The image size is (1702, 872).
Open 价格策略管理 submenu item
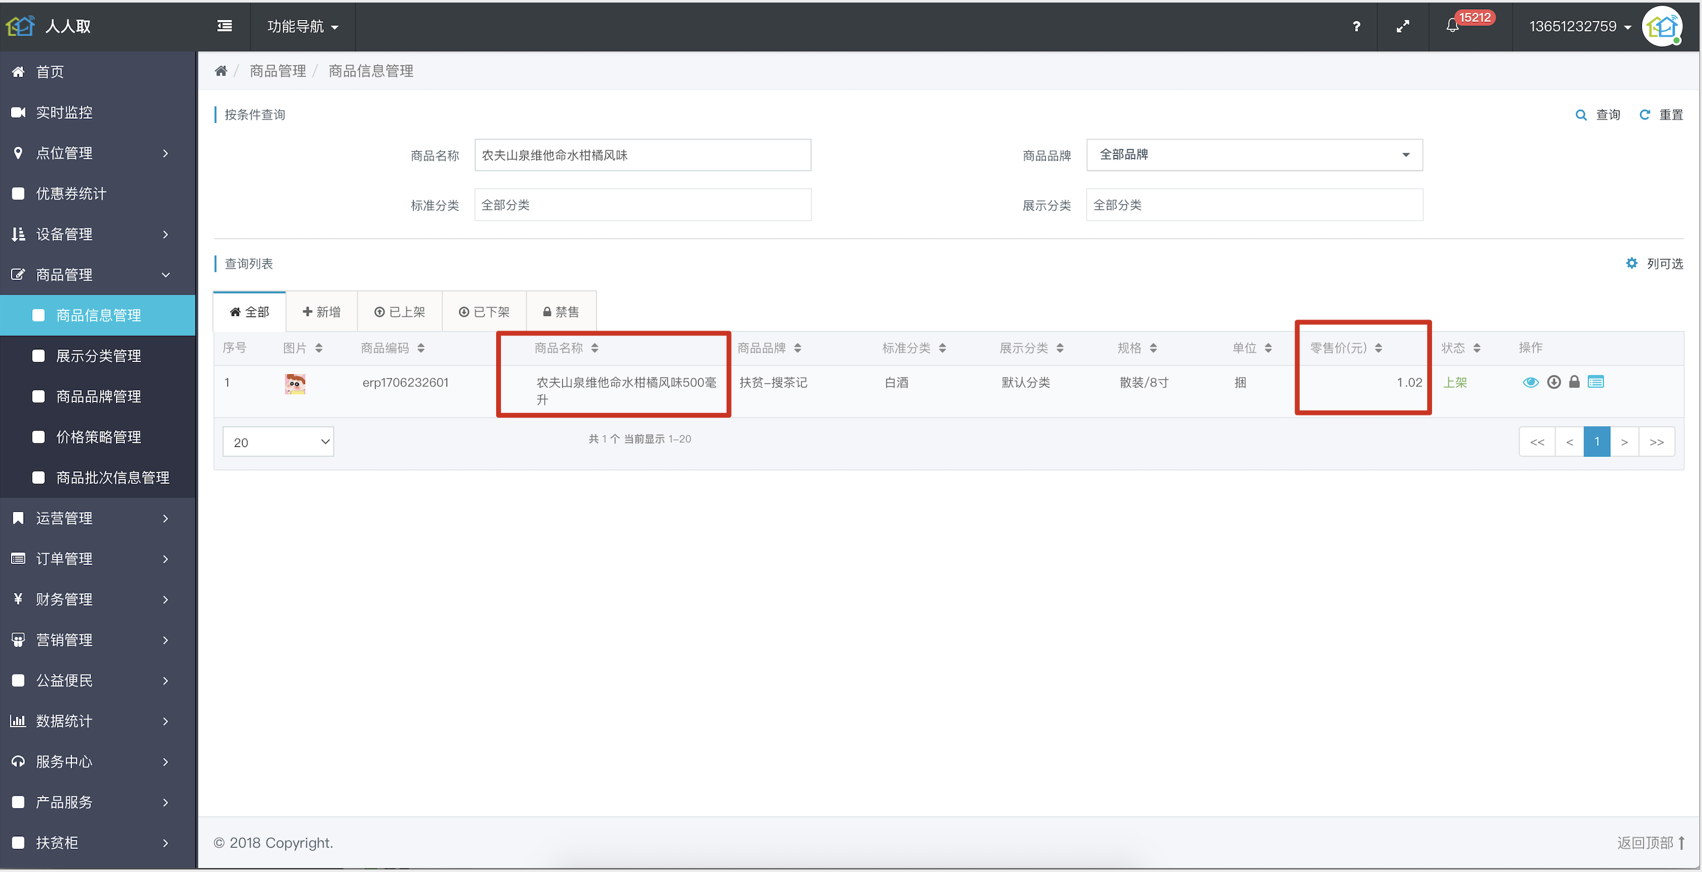tap(98, 437)
